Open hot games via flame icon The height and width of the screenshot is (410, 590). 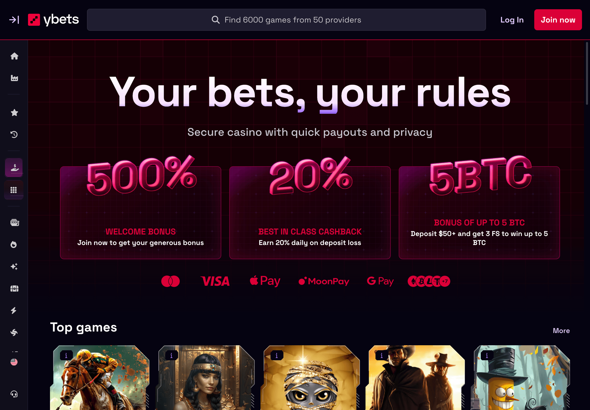pos(14,244)
